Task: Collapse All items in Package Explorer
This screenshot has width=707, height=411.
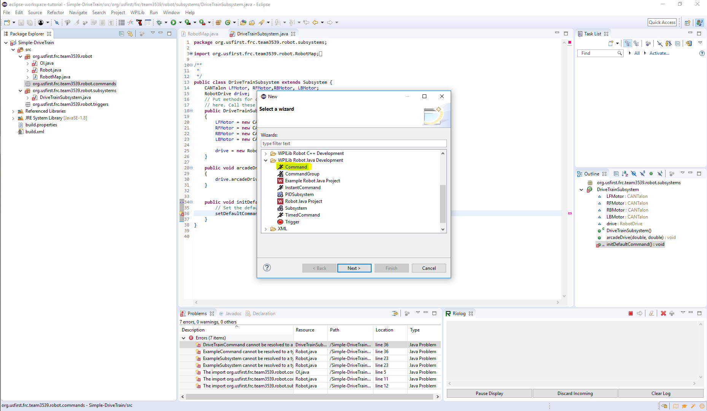Action: click(121, 33)
